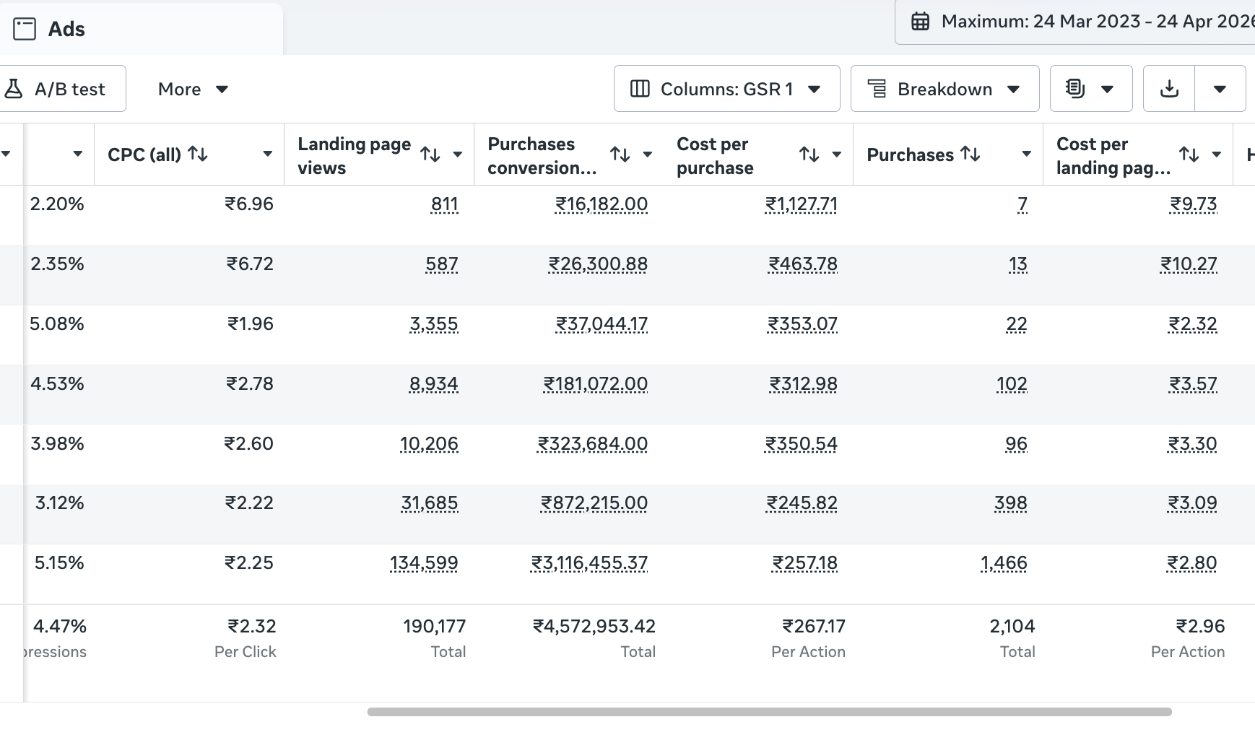This screenshot has width=1255, height=735.
Task: Open the ₹872,215.00 conversion value link
Action: (x=594, y=503)
